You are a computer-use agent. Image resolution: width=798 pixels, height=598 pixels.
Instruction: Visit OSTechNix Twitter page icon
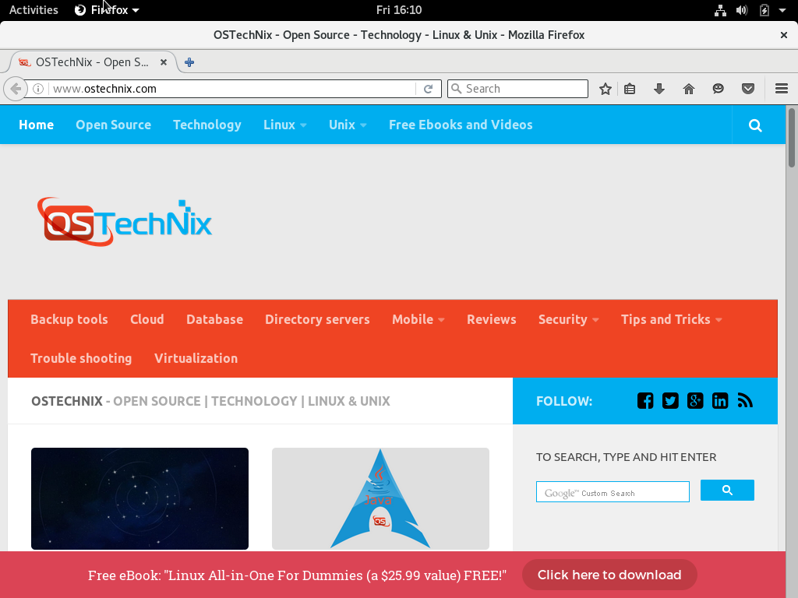click(x=670, y=401)
